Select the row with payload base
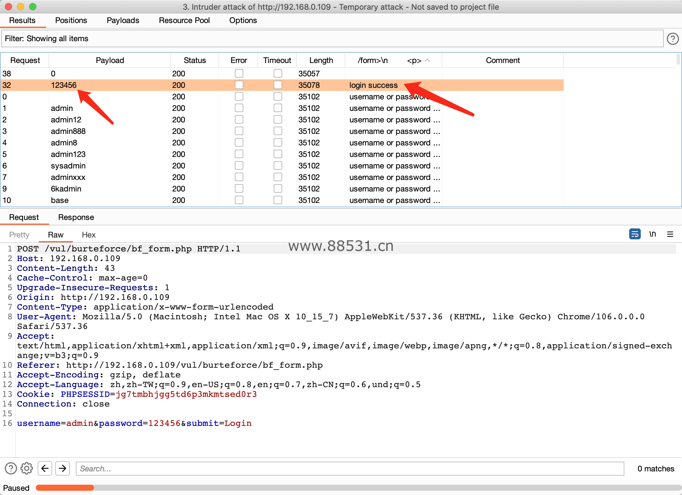Viewport: 682px width, 495px height. click(x=282, y=200)
